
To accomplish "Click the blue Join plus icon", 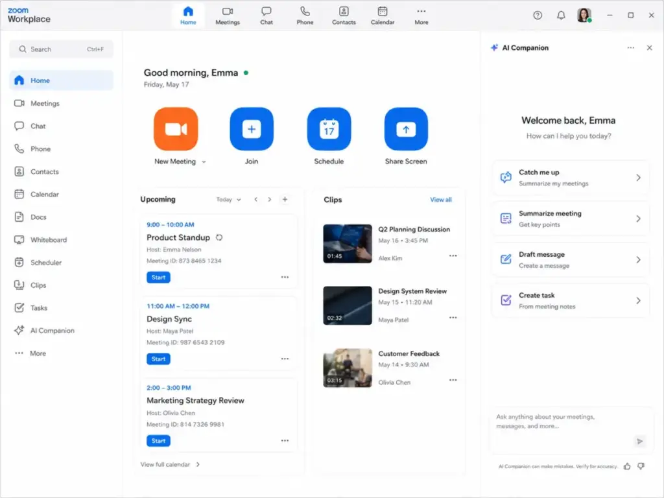I will point(252,129).
